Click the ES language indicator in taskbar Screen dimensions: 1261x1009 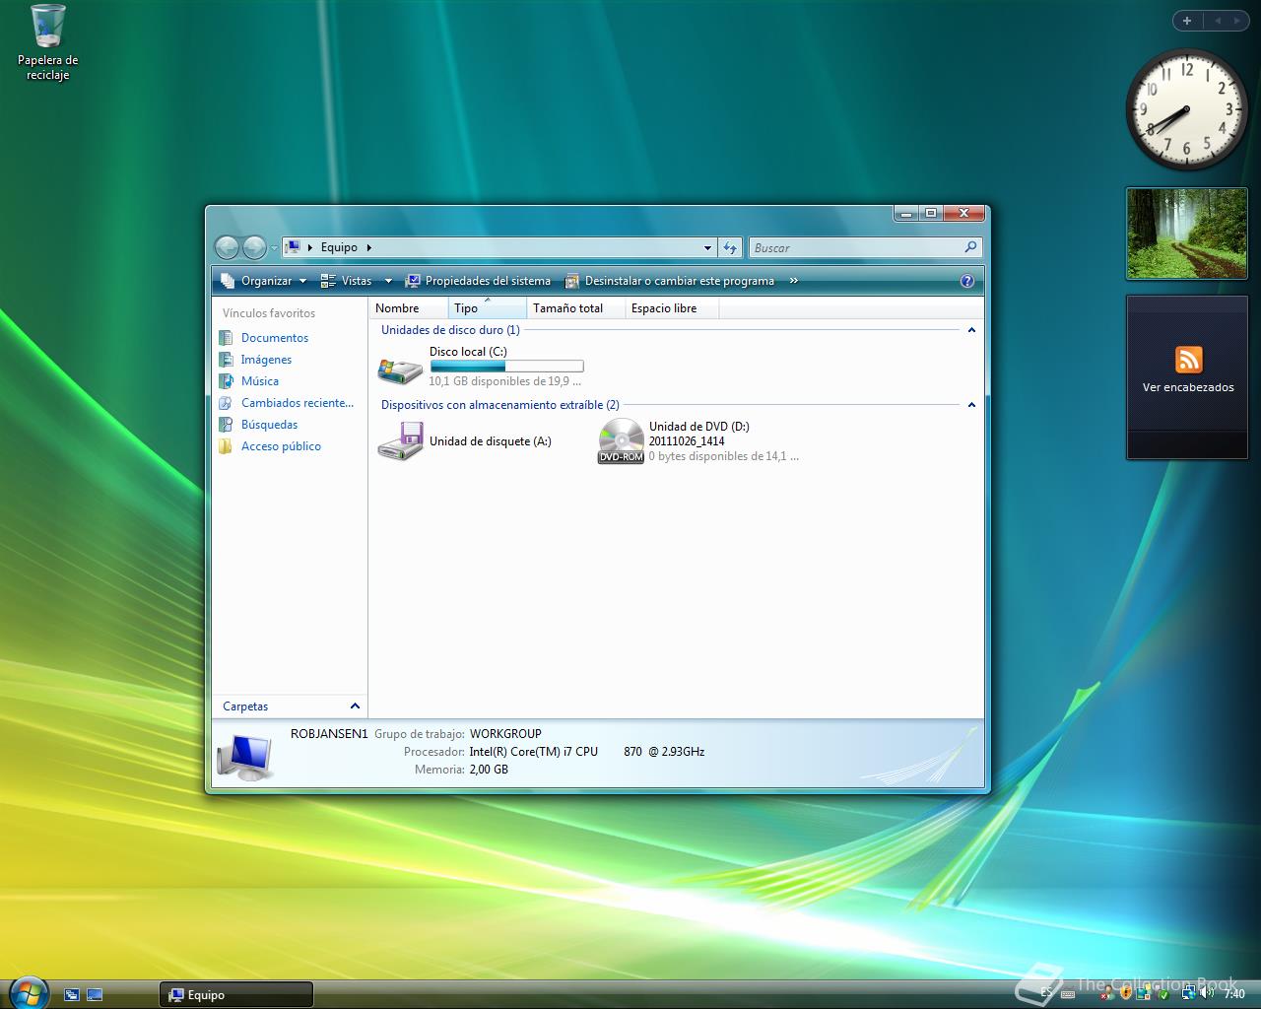[1046, 993]
